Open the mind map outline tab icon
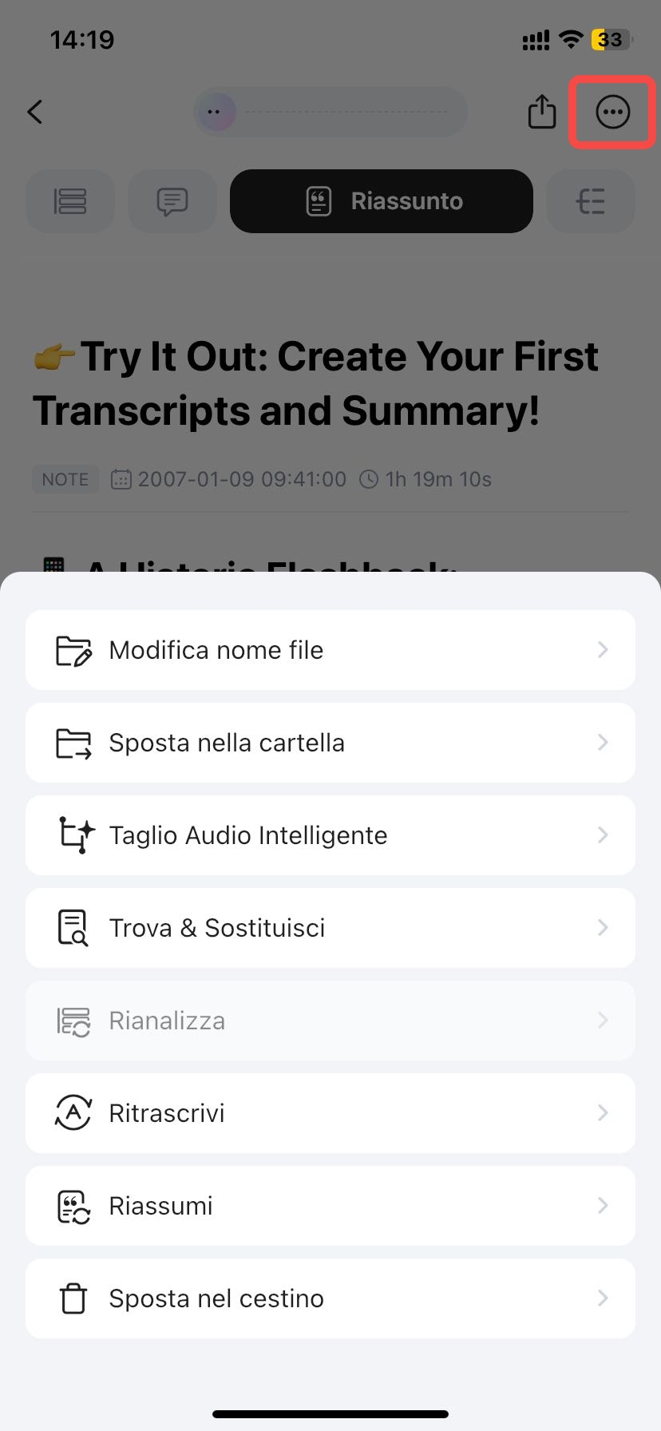Image resolution: width=661 pixels, height=1431 pixels. point(591,201)
